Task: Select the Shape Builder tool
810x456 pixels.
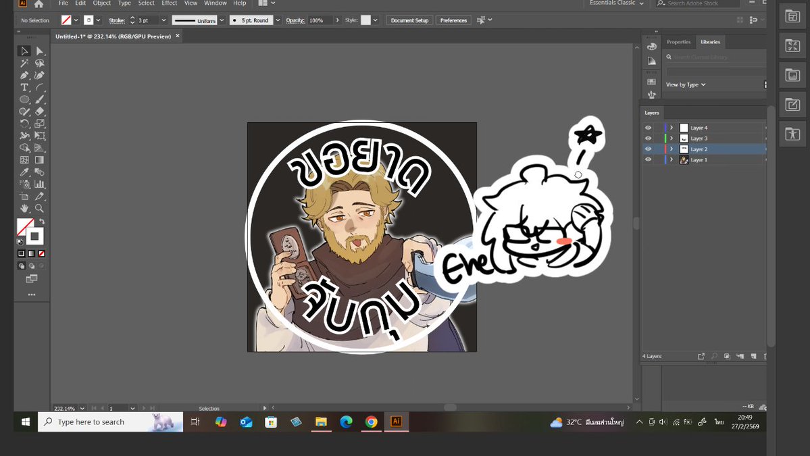Action: [x=24, y=148]
